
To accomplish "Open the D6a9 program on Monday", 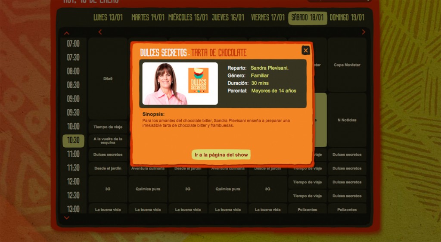I will [108, 79].
